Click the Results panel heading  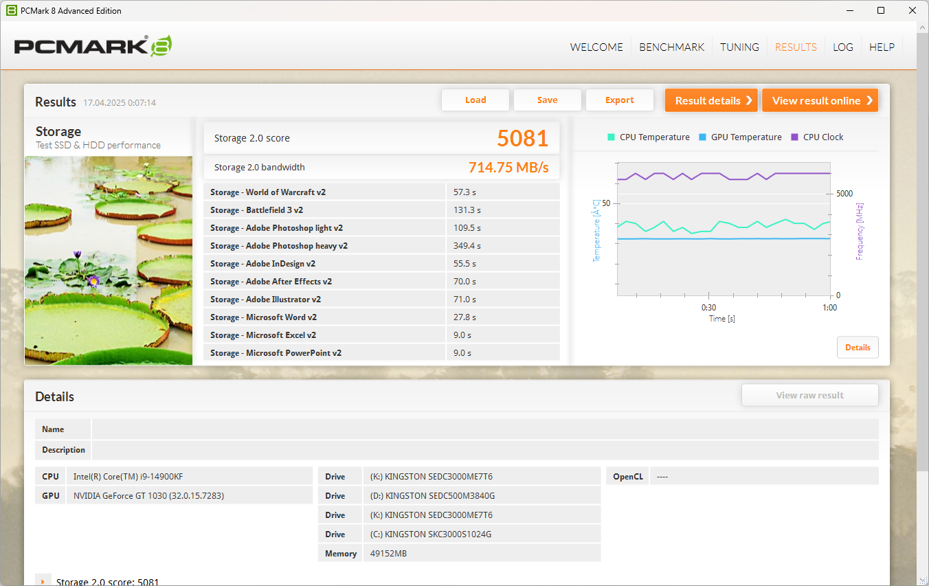pos(56,102)
